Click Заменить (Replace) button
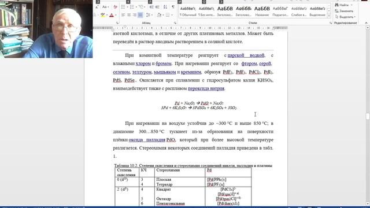 click(x=345, y=11)
